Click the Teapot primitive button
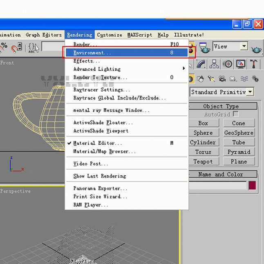The width and height of the screenshot is (264, 264). (x=204, y=161)
